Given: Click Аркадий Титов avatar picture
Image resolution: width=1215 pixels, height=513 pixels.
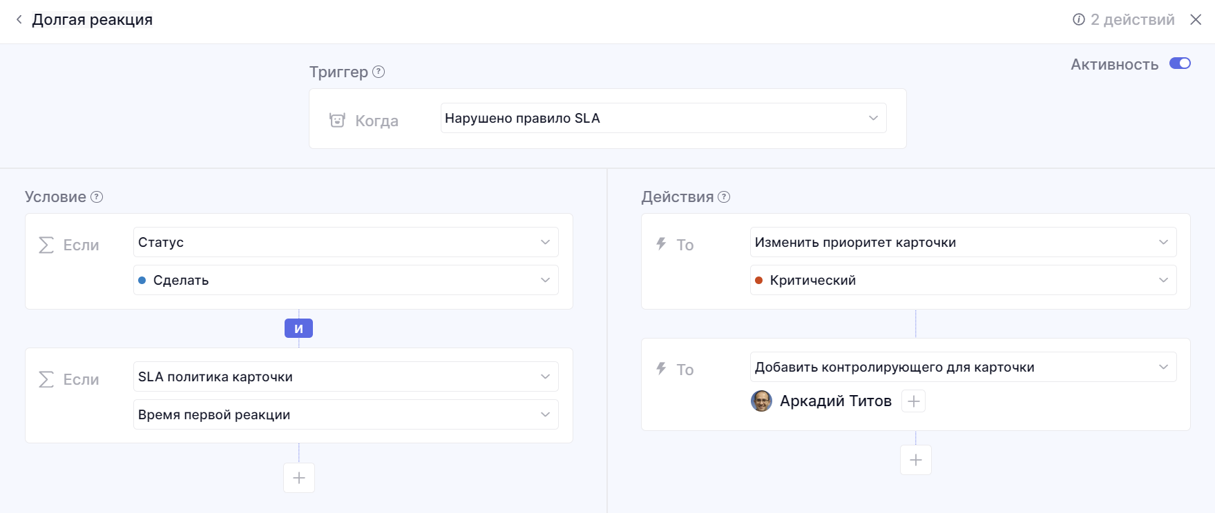Looking at the screenshot, I should [761, 401].
